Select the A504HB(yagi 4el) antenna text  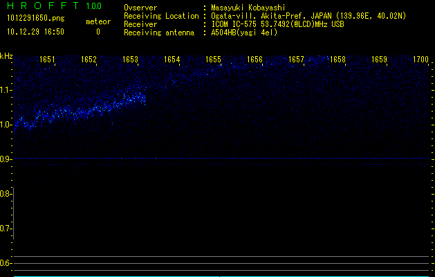click(244, 33)
